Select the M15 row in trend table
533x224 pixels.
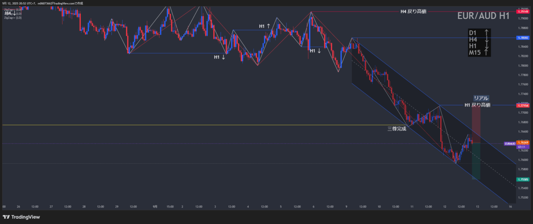point(479,53)
